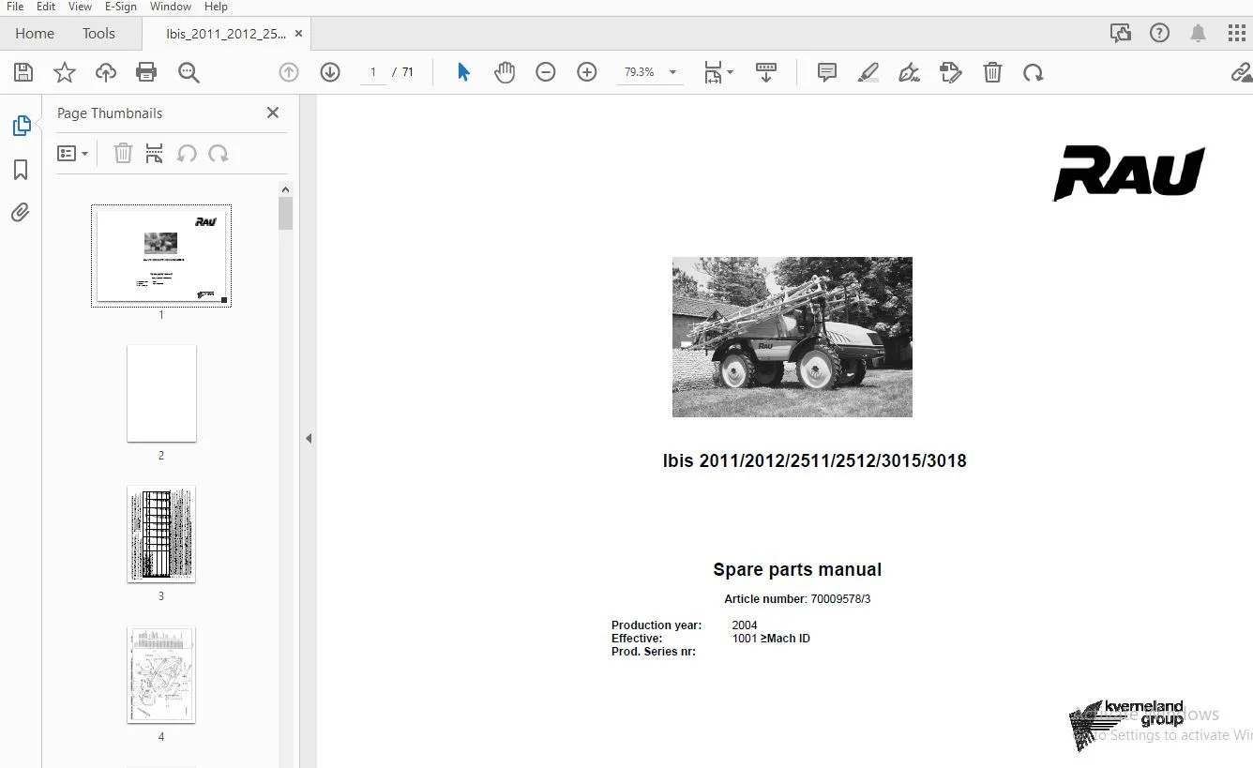Upload the file via the cloud icon

pos(106,72)
